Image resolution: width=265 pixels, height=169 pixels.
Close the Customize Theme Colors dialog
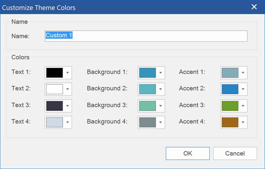[254, 7]
